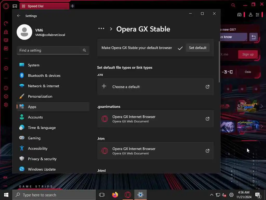The image size is (266, 200).
Task: Open the sidebar three-dots setup menu
Action: (5, 186)
